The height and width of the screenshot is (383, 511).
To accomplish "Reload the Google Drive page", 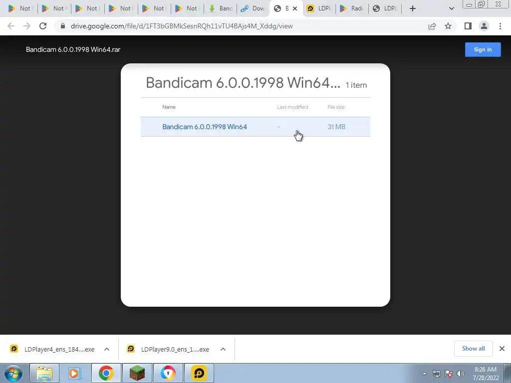I will click(x=43, y=26).
